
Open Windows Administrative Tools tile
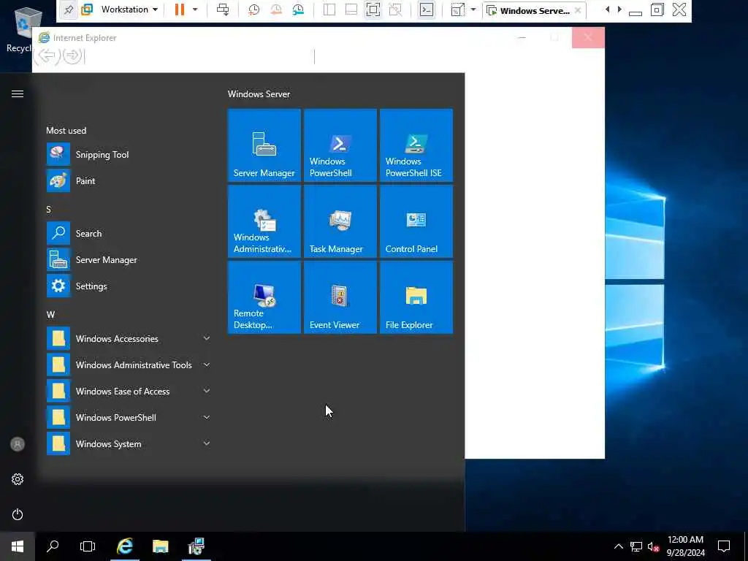click(264, 221)
